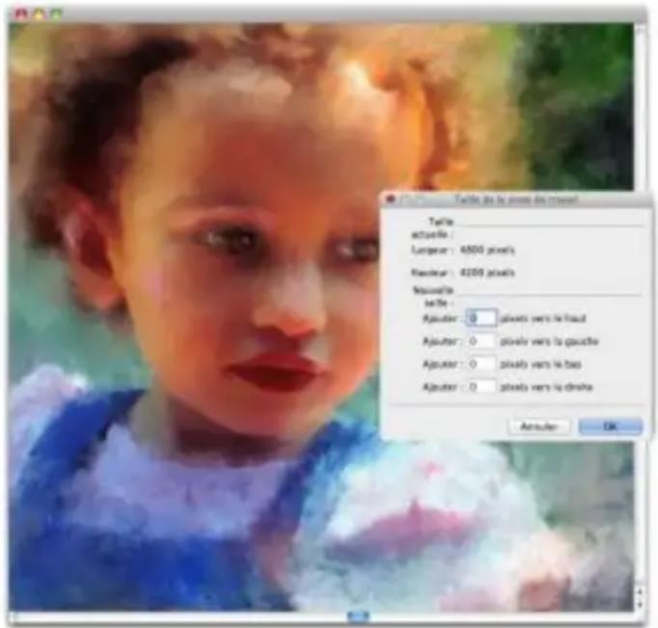Close the main painting window
Viewport: 658px width, 628px height.
pos(20,14)
